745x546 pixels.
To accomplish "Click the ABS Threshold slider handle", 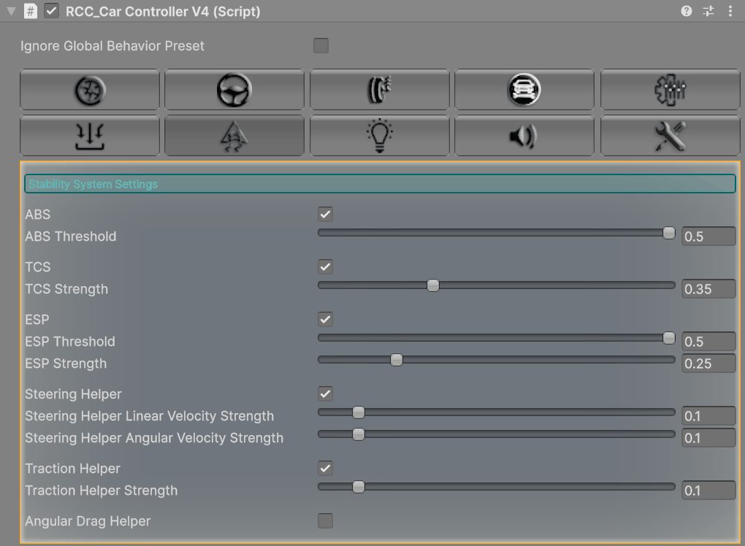I will (x=668, y=233).
